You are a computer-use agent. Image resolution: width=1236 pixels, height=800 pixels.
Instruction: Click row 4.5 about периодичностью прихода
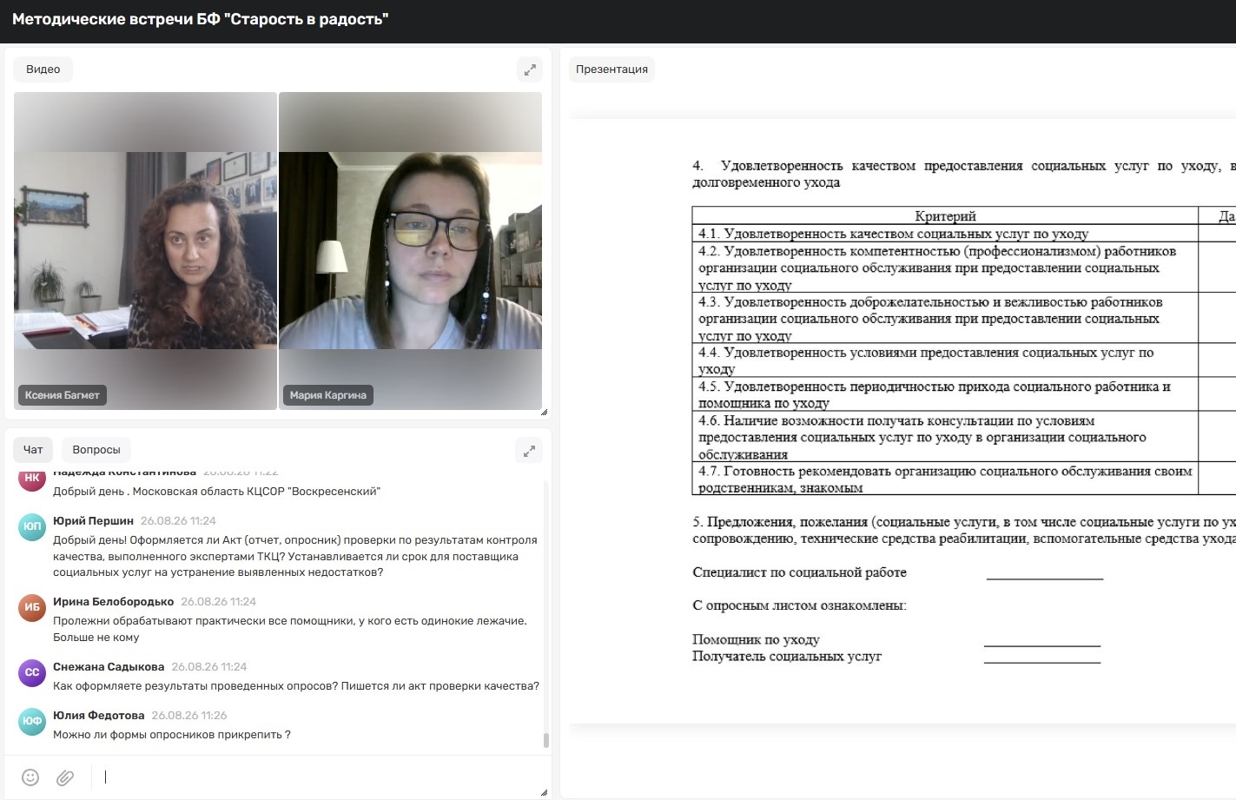[945, 394]
